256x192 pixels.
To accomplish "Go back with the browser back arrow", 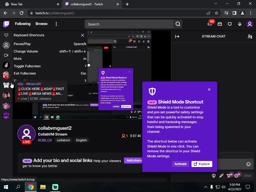I will click(5, 13).
